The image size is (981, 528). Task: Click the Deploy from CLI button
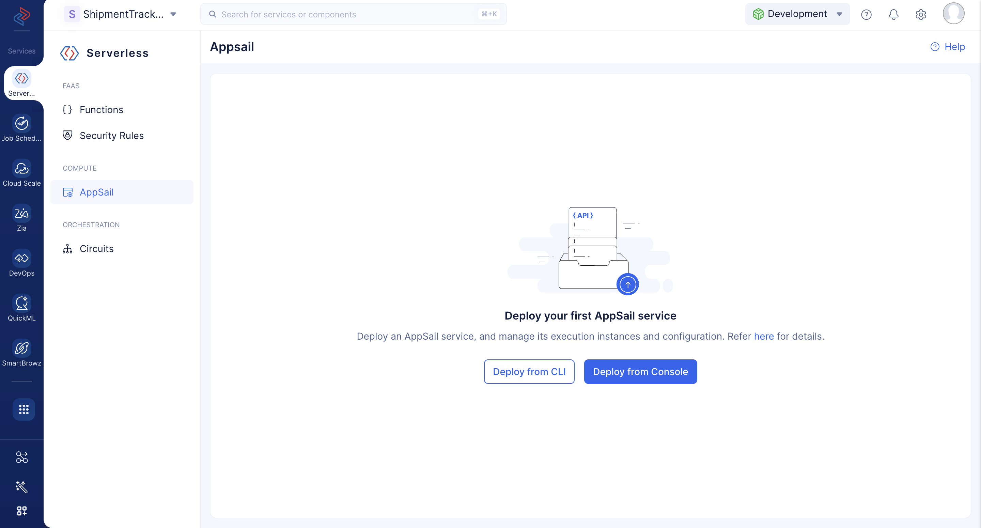[x=529, y=371]
